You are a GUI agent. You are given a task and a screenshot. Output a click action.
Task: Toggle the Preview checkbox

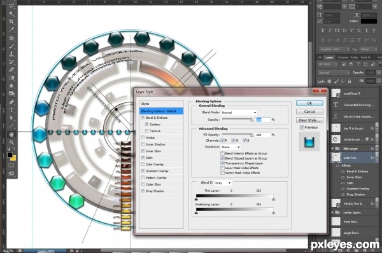302,128
